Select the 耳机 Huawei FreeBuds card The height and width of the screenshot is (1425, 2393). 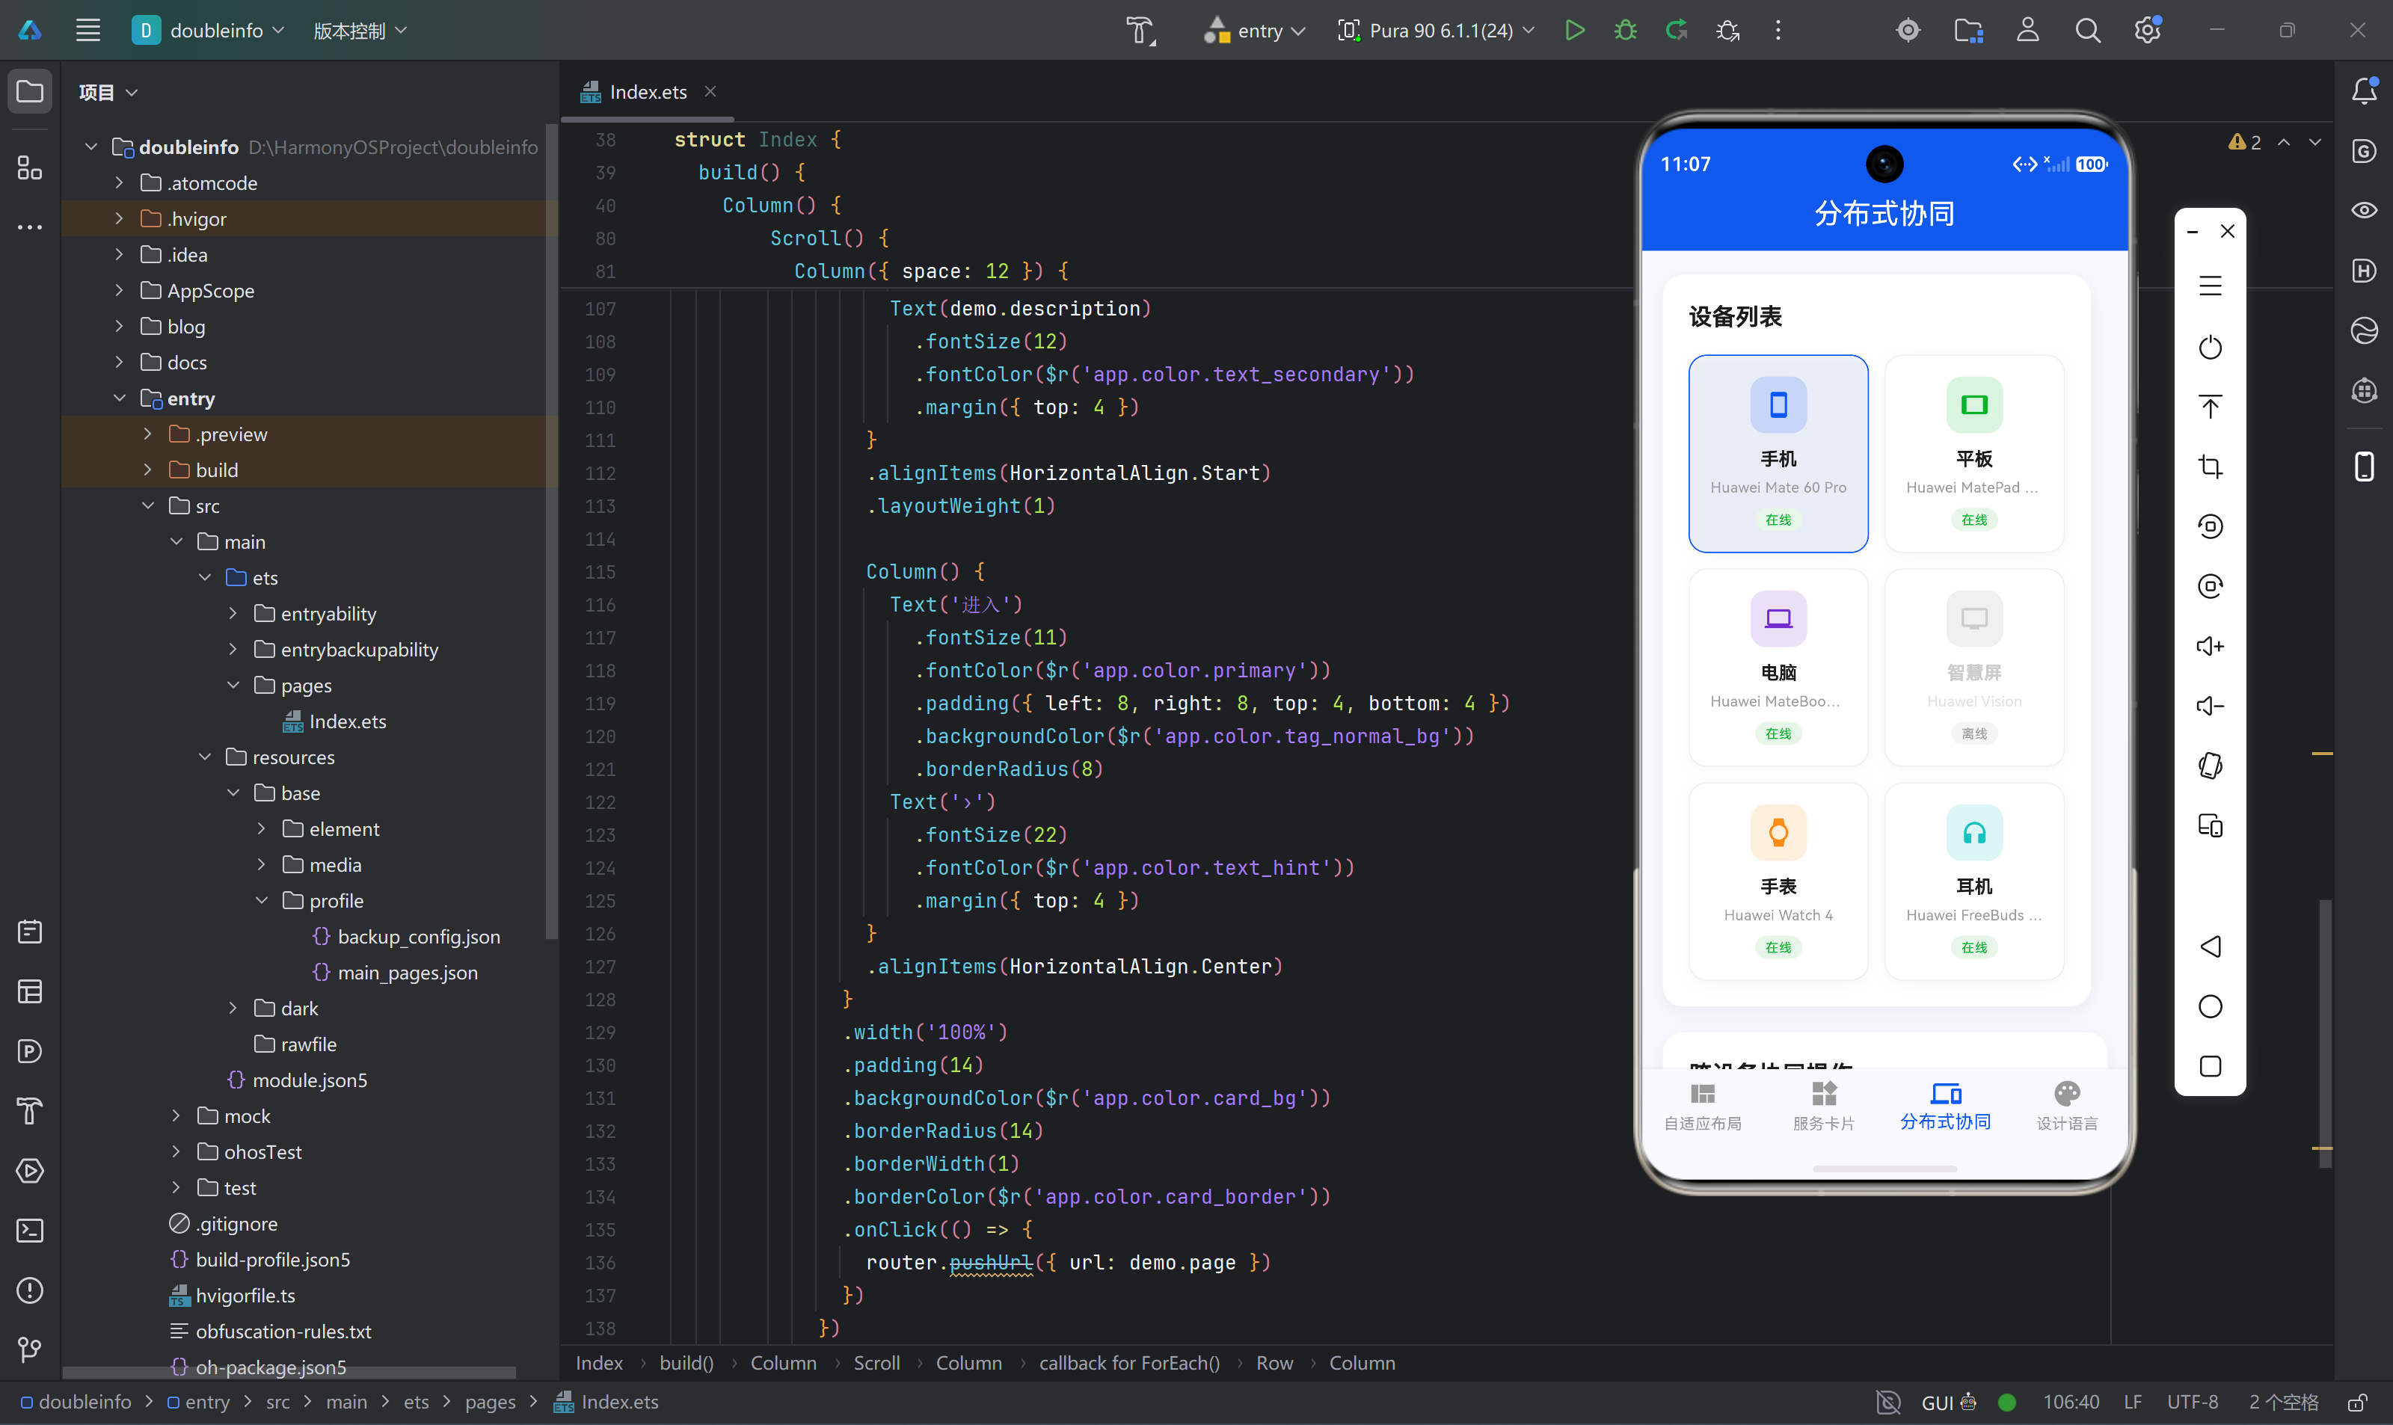point(1973,881)
